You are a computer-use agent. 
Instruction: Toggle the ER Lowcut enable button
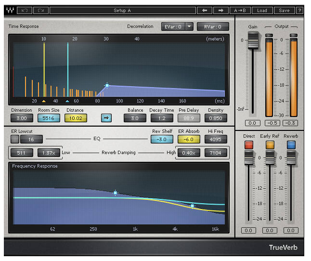click(x=15, y=139)
